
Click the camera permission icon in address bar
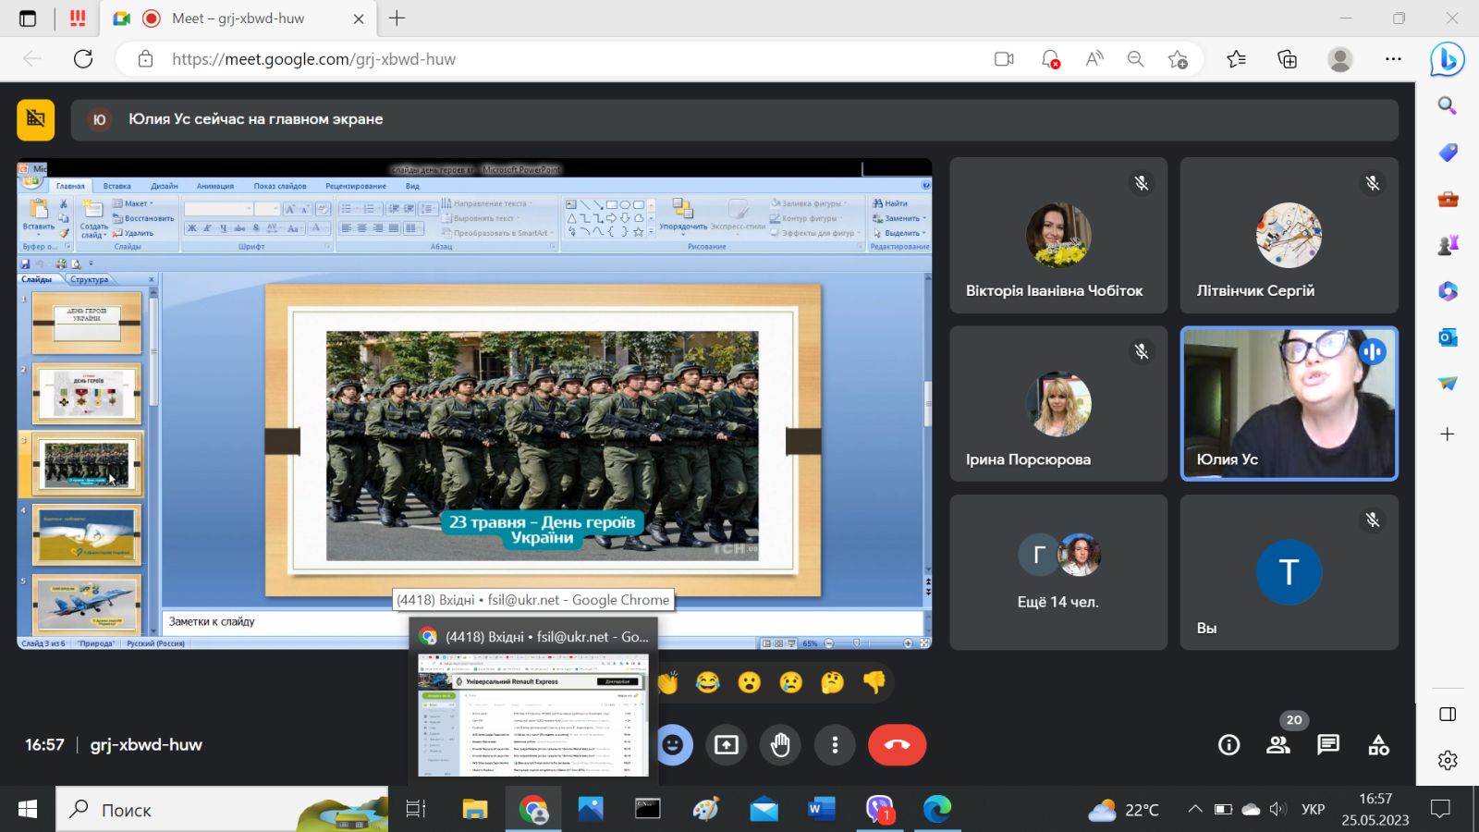point(1004,59)
